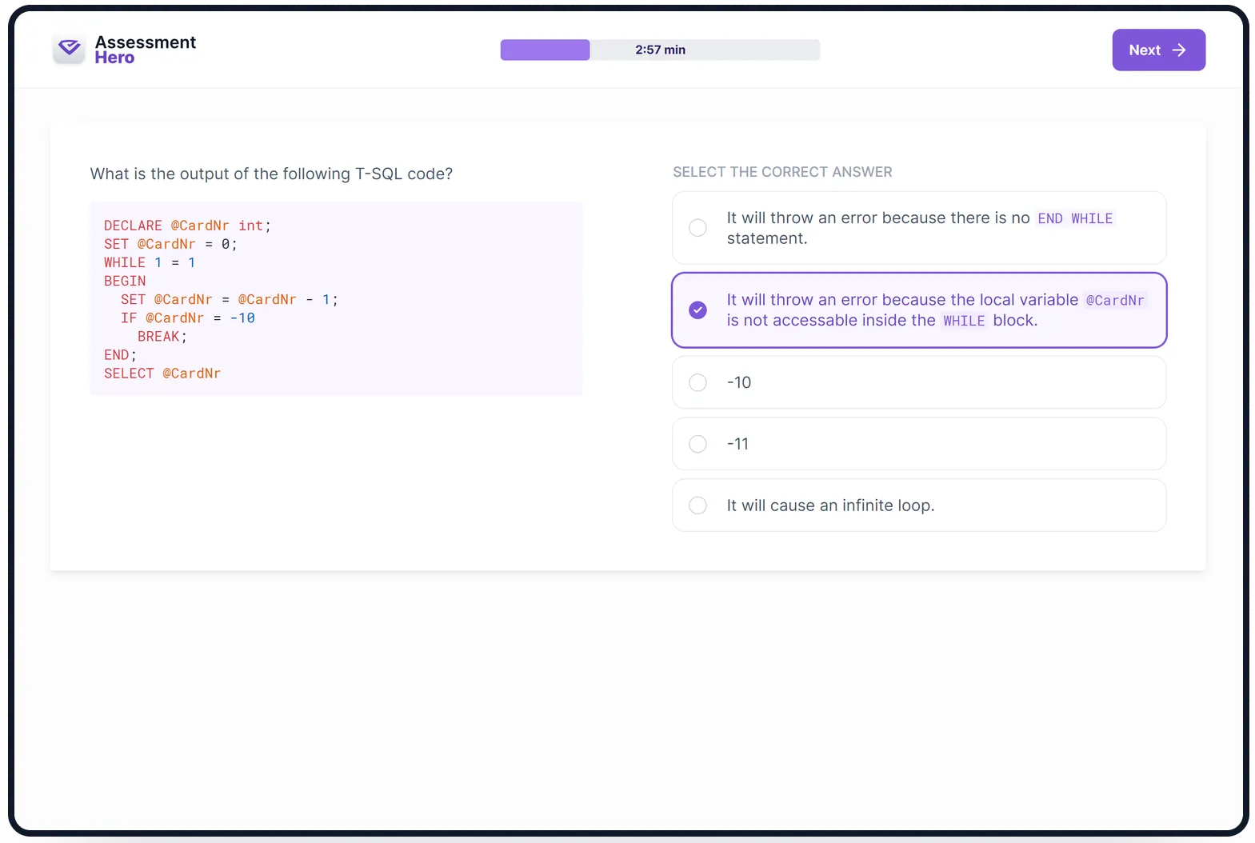Viewport: 1255px width, 843px height.
Task: Click the DECLARE @CardNr int code line
Action: [187, 226]
